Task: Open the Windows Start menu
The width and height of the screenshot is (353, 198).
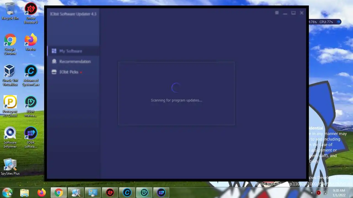Action: pyautogui.click(x=7, y=193)
